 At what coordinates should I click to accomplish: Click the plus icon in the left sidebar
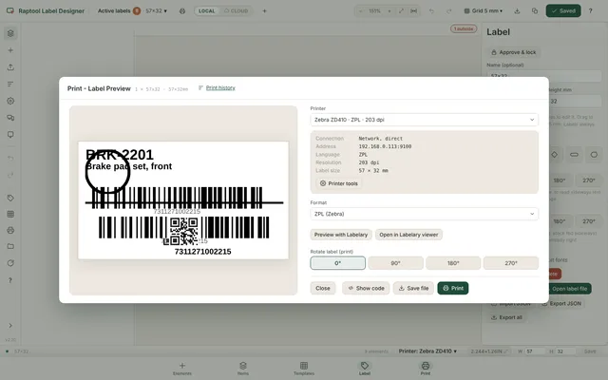point(10,50)
